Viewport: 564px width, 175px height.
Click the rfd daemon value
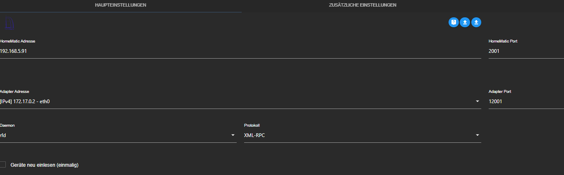3,135
